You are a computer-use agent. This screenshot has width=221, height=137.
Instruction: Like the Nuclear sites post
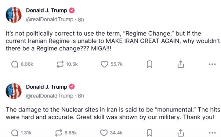point(105,133)
